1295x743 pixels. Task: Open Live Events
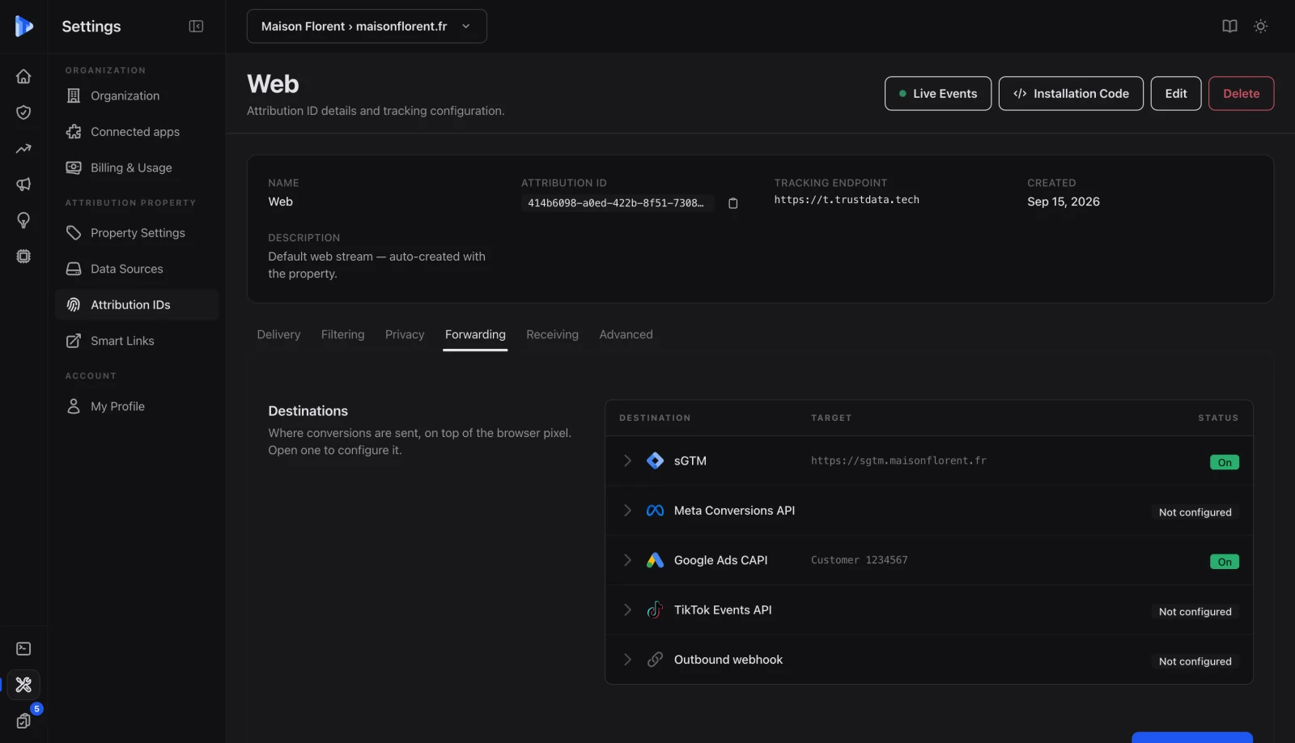click(938, 94)
